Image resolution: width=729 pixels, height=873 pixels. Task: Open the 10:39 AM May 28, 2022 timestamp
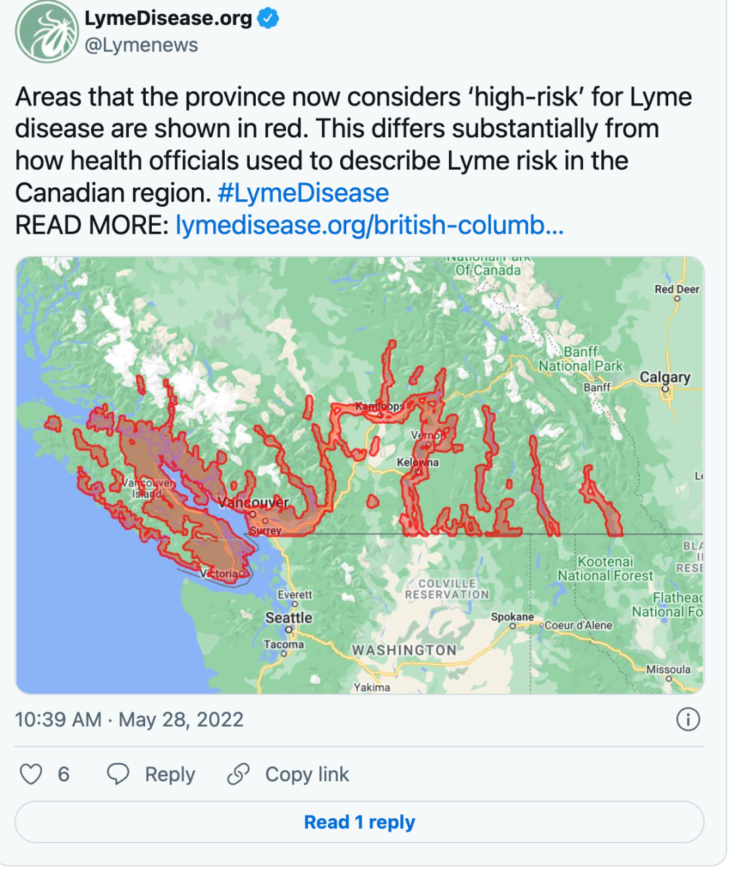129,720
